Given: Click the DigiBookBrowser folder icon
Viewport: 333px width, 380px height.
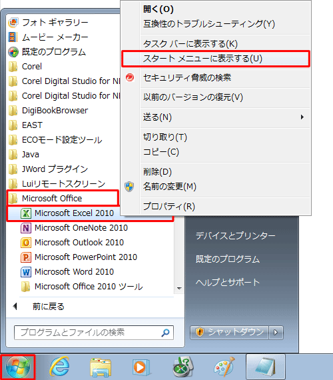Looking at the screenshot, I should (x=13, y=111).
